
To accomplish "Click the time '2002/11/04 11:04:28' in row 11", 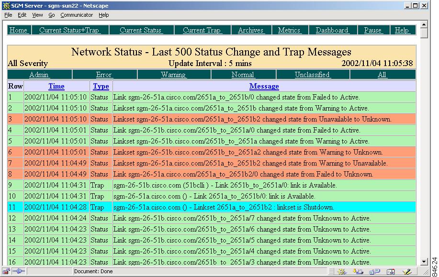I will pyautogui.click(x=56, y=207).
